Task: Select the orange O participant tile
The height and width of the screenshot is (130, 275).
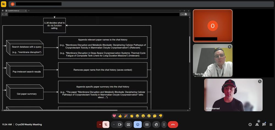Action: click(x=213, y=26)
